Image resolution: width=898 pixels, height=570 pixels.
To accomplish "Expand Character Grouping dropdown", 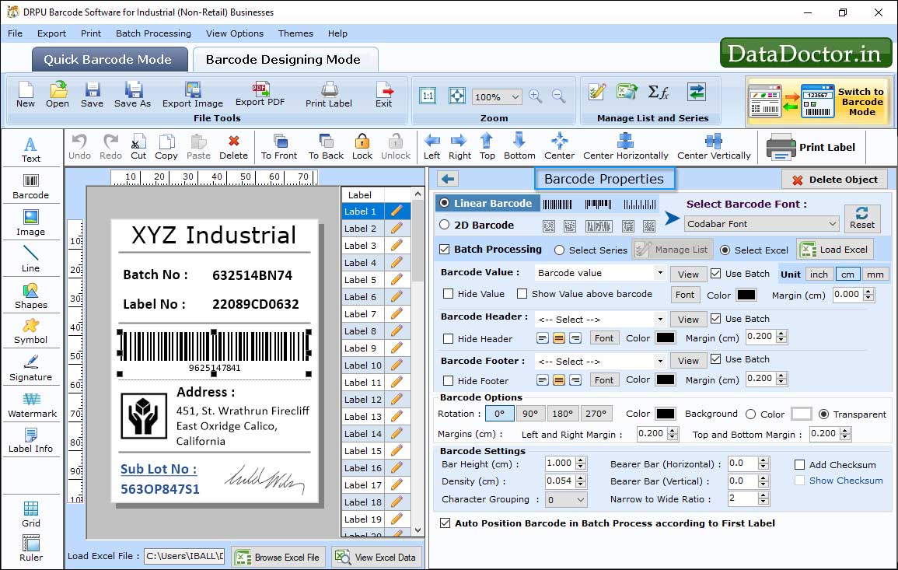I will pos(566,499).
